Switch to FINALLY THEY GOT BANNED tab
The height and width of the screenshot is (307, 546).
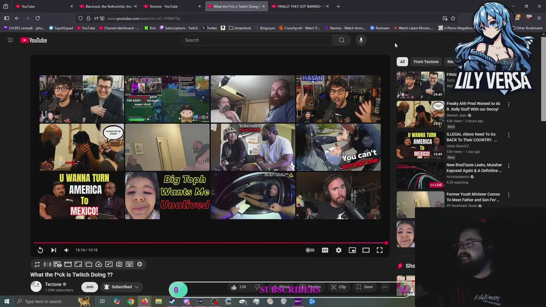pyautogui.click(x=300, y=6)
